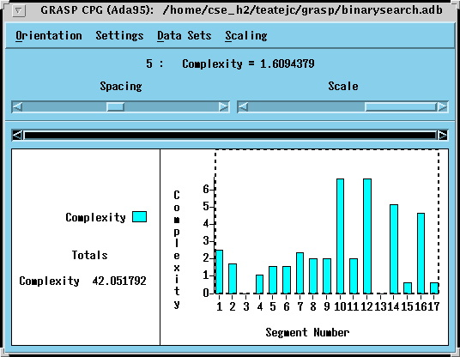
Task: Click right arrow of black horizontal scrollbar
Action: click(x=442, y=136)
